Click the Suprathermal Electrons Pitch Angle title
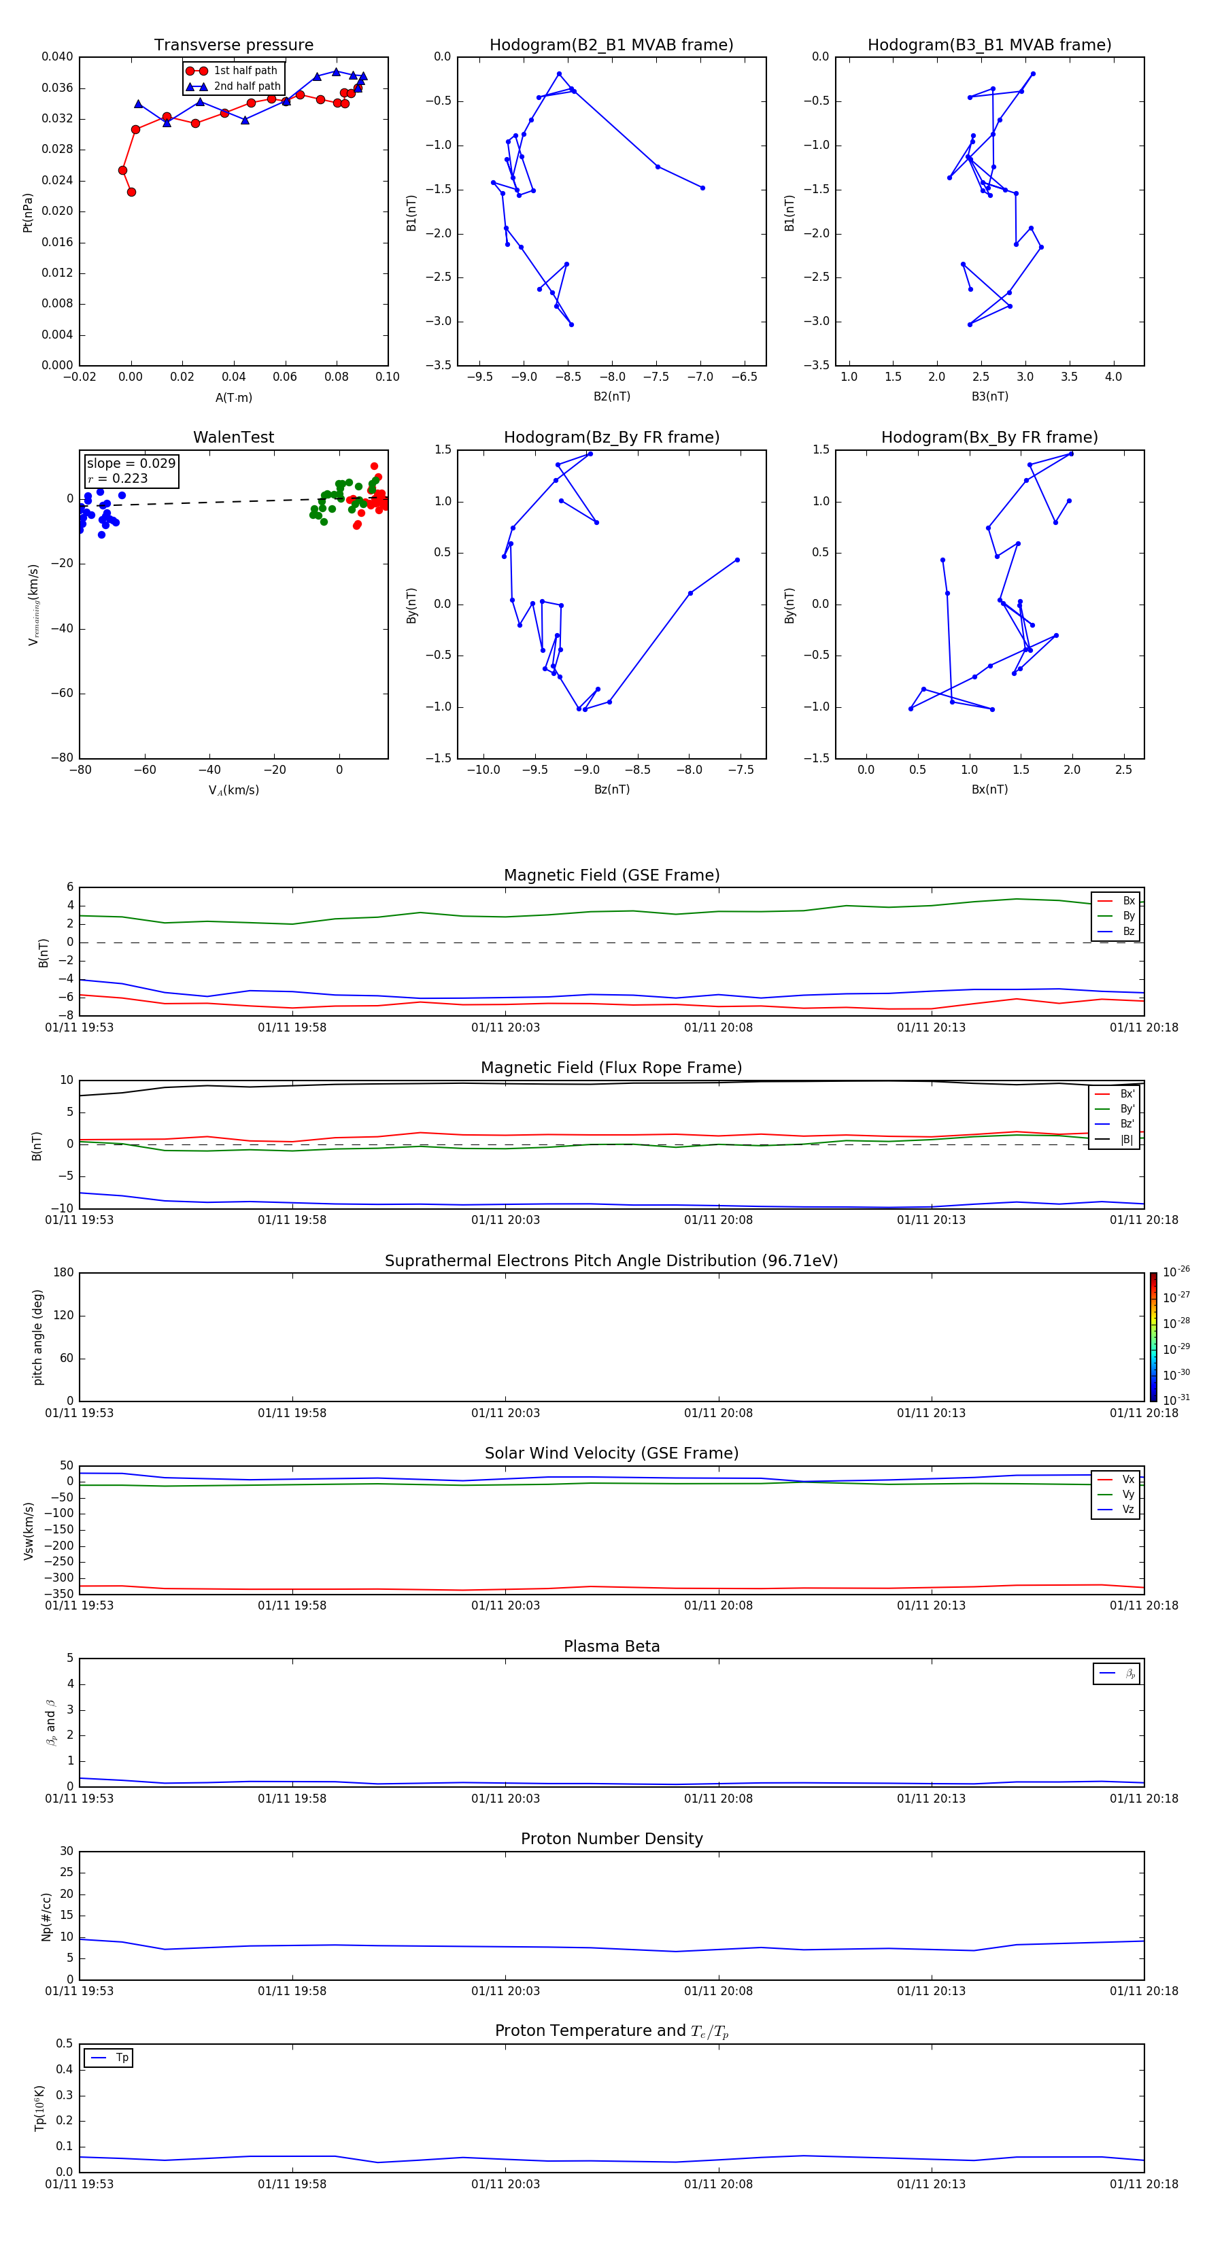The width and height of the screenshot is (1224, 2244). (x=611, y=1261)
